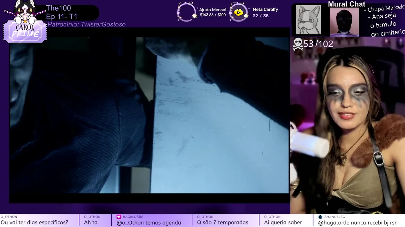Screen dimensions: 405x227
Task: Click chat message '@o_Othon temos agenda'
Action: (149, 223)
